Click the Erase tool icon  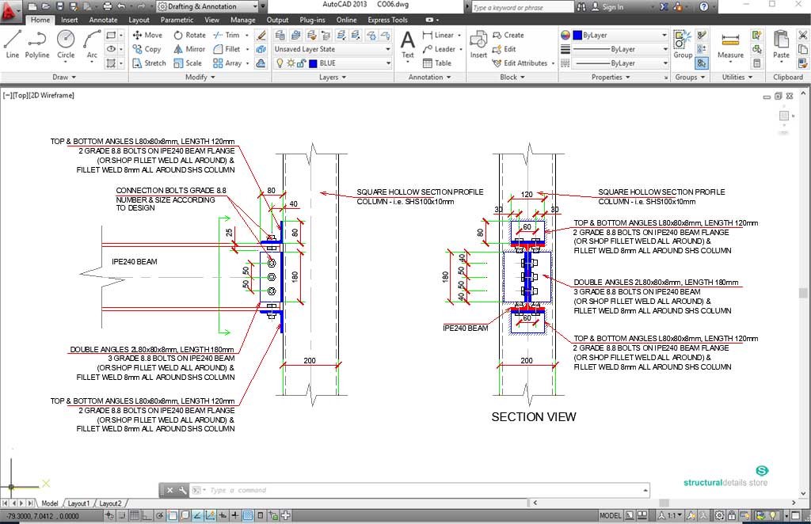click(x=261, y=35)
